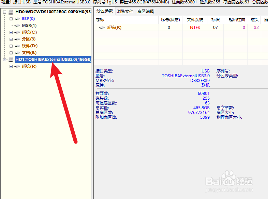Expand the 分区(3) partition node
The width and height of the screenshot is (268, 199).
click(x=11, y=39)
